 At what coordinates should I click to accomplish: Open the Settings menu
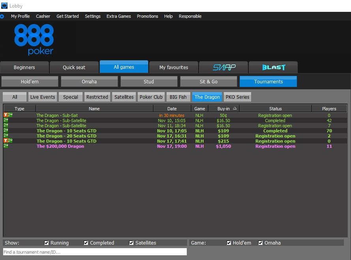[x=92, y=16]
